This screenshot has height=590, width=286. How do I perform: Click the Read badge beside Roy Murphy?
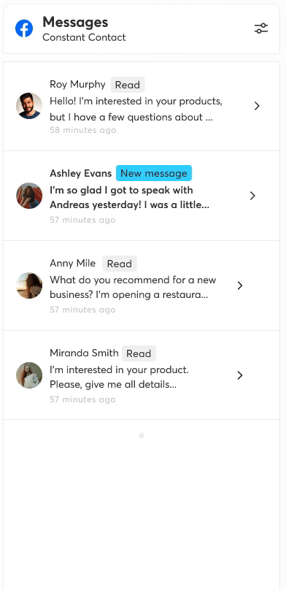tap(128, 85)
